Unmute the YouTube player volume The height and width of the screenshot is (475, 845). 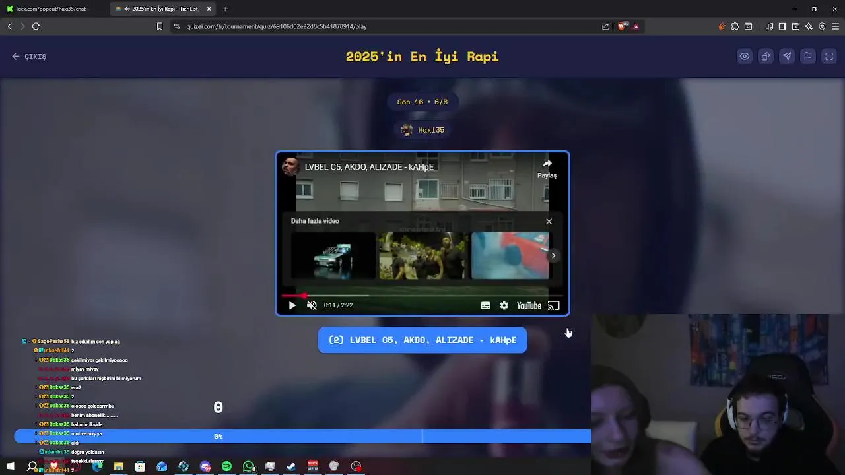pyautogui.click(x=312, y=305)
